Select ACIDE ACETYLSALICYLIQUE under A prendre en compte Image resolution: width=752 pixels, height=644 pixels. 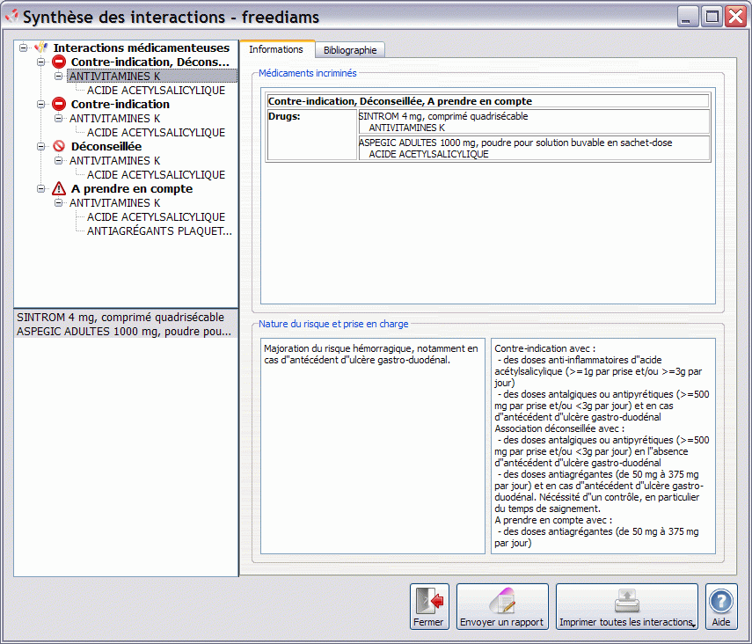click(156, 217)
